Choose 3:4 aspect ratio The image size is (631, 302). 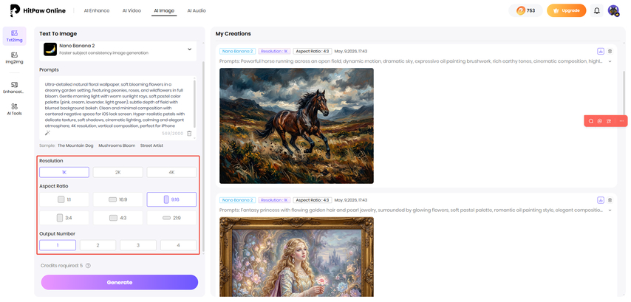pos(64,218)
